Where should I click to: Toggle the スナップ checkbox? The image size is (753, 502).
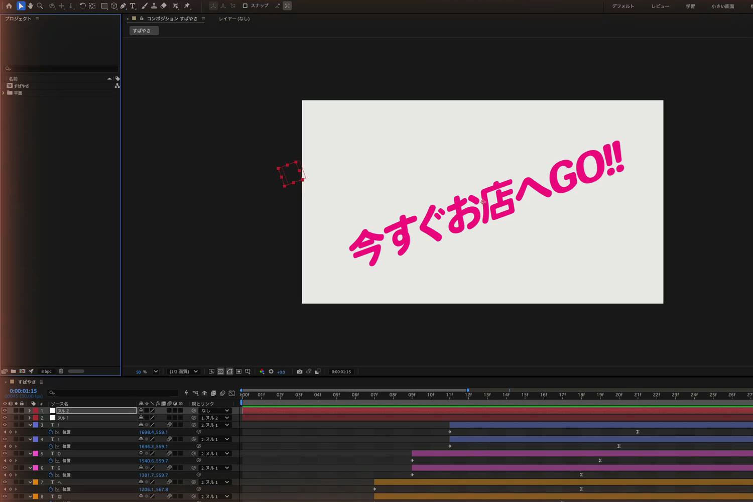tap(245, 6)
